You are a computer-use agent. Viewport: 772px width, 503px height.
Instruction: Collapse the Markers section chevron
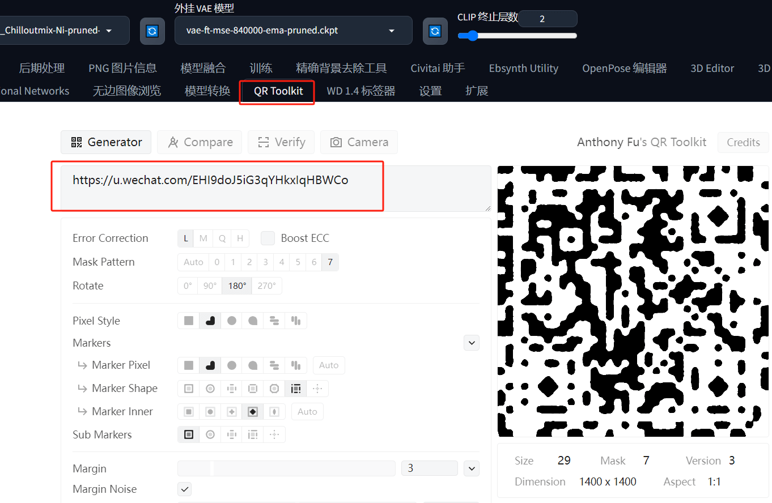tap(472, 343)
